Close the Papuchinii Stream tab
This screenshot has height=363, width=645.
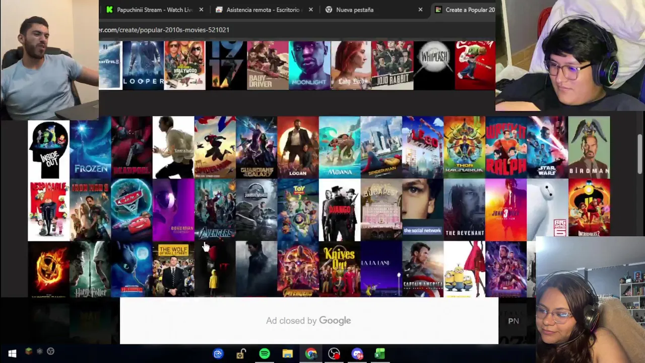tap(201, 10)
